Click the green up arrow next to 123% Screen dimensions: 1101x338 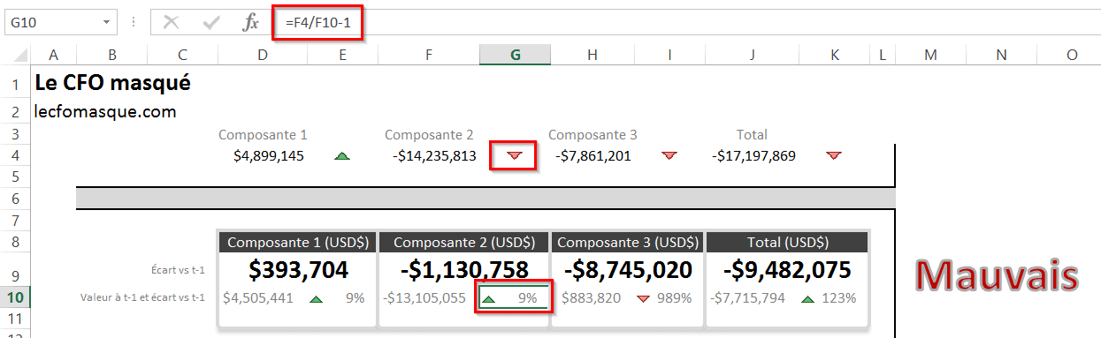[x=808, y=298]
